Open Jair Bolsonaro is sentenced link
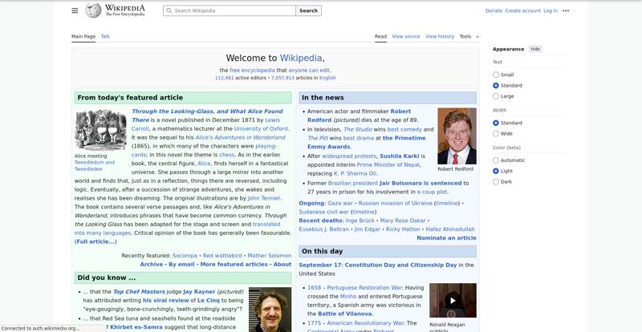Image resolution: width=642 pixels, height=332 pixels. pyautogui.click(x=421, y=183)
